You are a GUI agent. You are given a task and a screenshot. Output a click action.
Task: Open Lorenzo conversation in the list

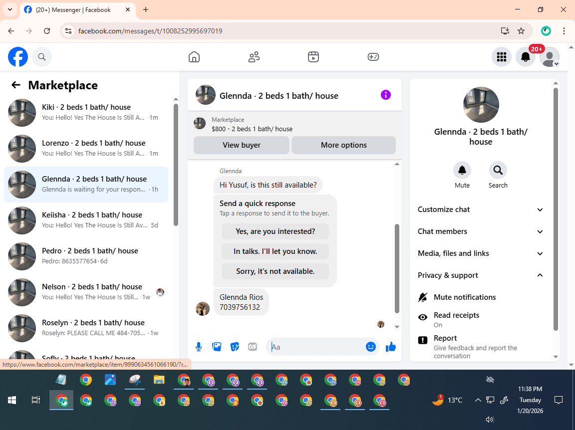click(x=86, y=148)
